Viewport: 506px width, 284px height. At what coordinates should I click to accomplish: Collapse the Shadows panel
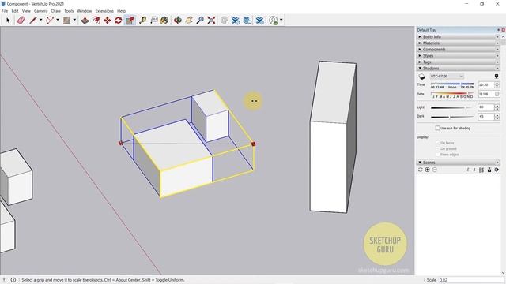(458, 69)
